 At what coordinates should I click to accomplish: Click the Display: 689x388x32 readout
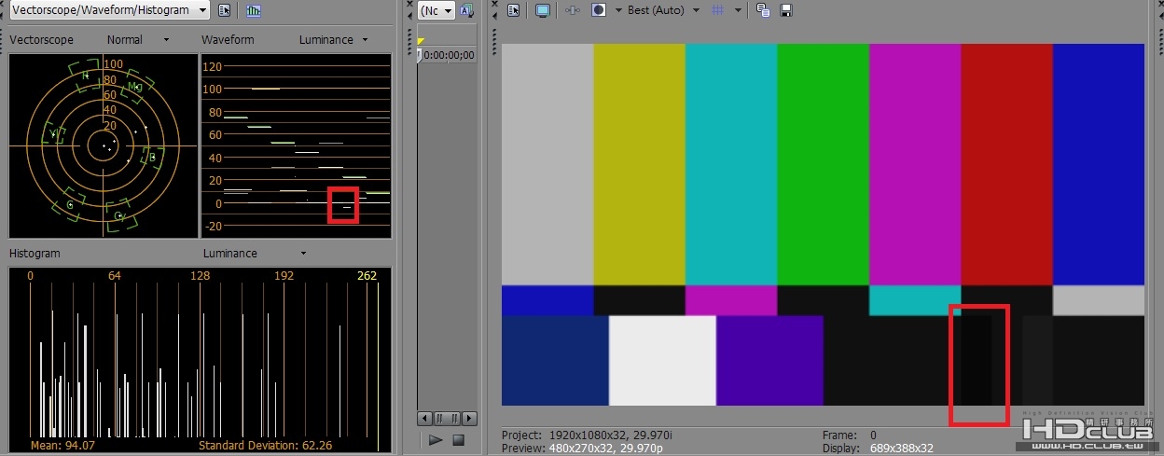tap(878, 449)
